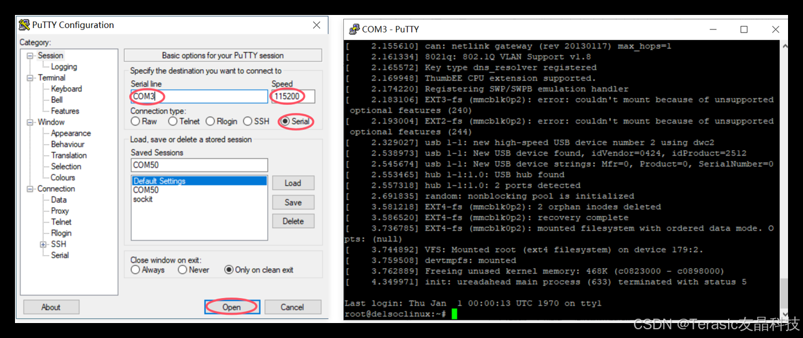Select the Rlogin connection type

(x=221, y=121)
